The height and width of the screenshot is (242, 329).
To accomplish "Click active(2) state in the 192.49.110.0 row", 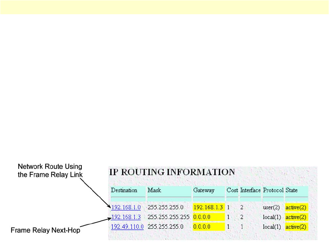I will coord(296,227).
